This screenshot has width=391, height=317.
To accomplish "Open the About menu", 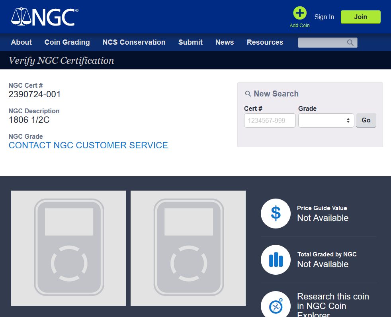I will pyautogui.click(x=22, y=42).
